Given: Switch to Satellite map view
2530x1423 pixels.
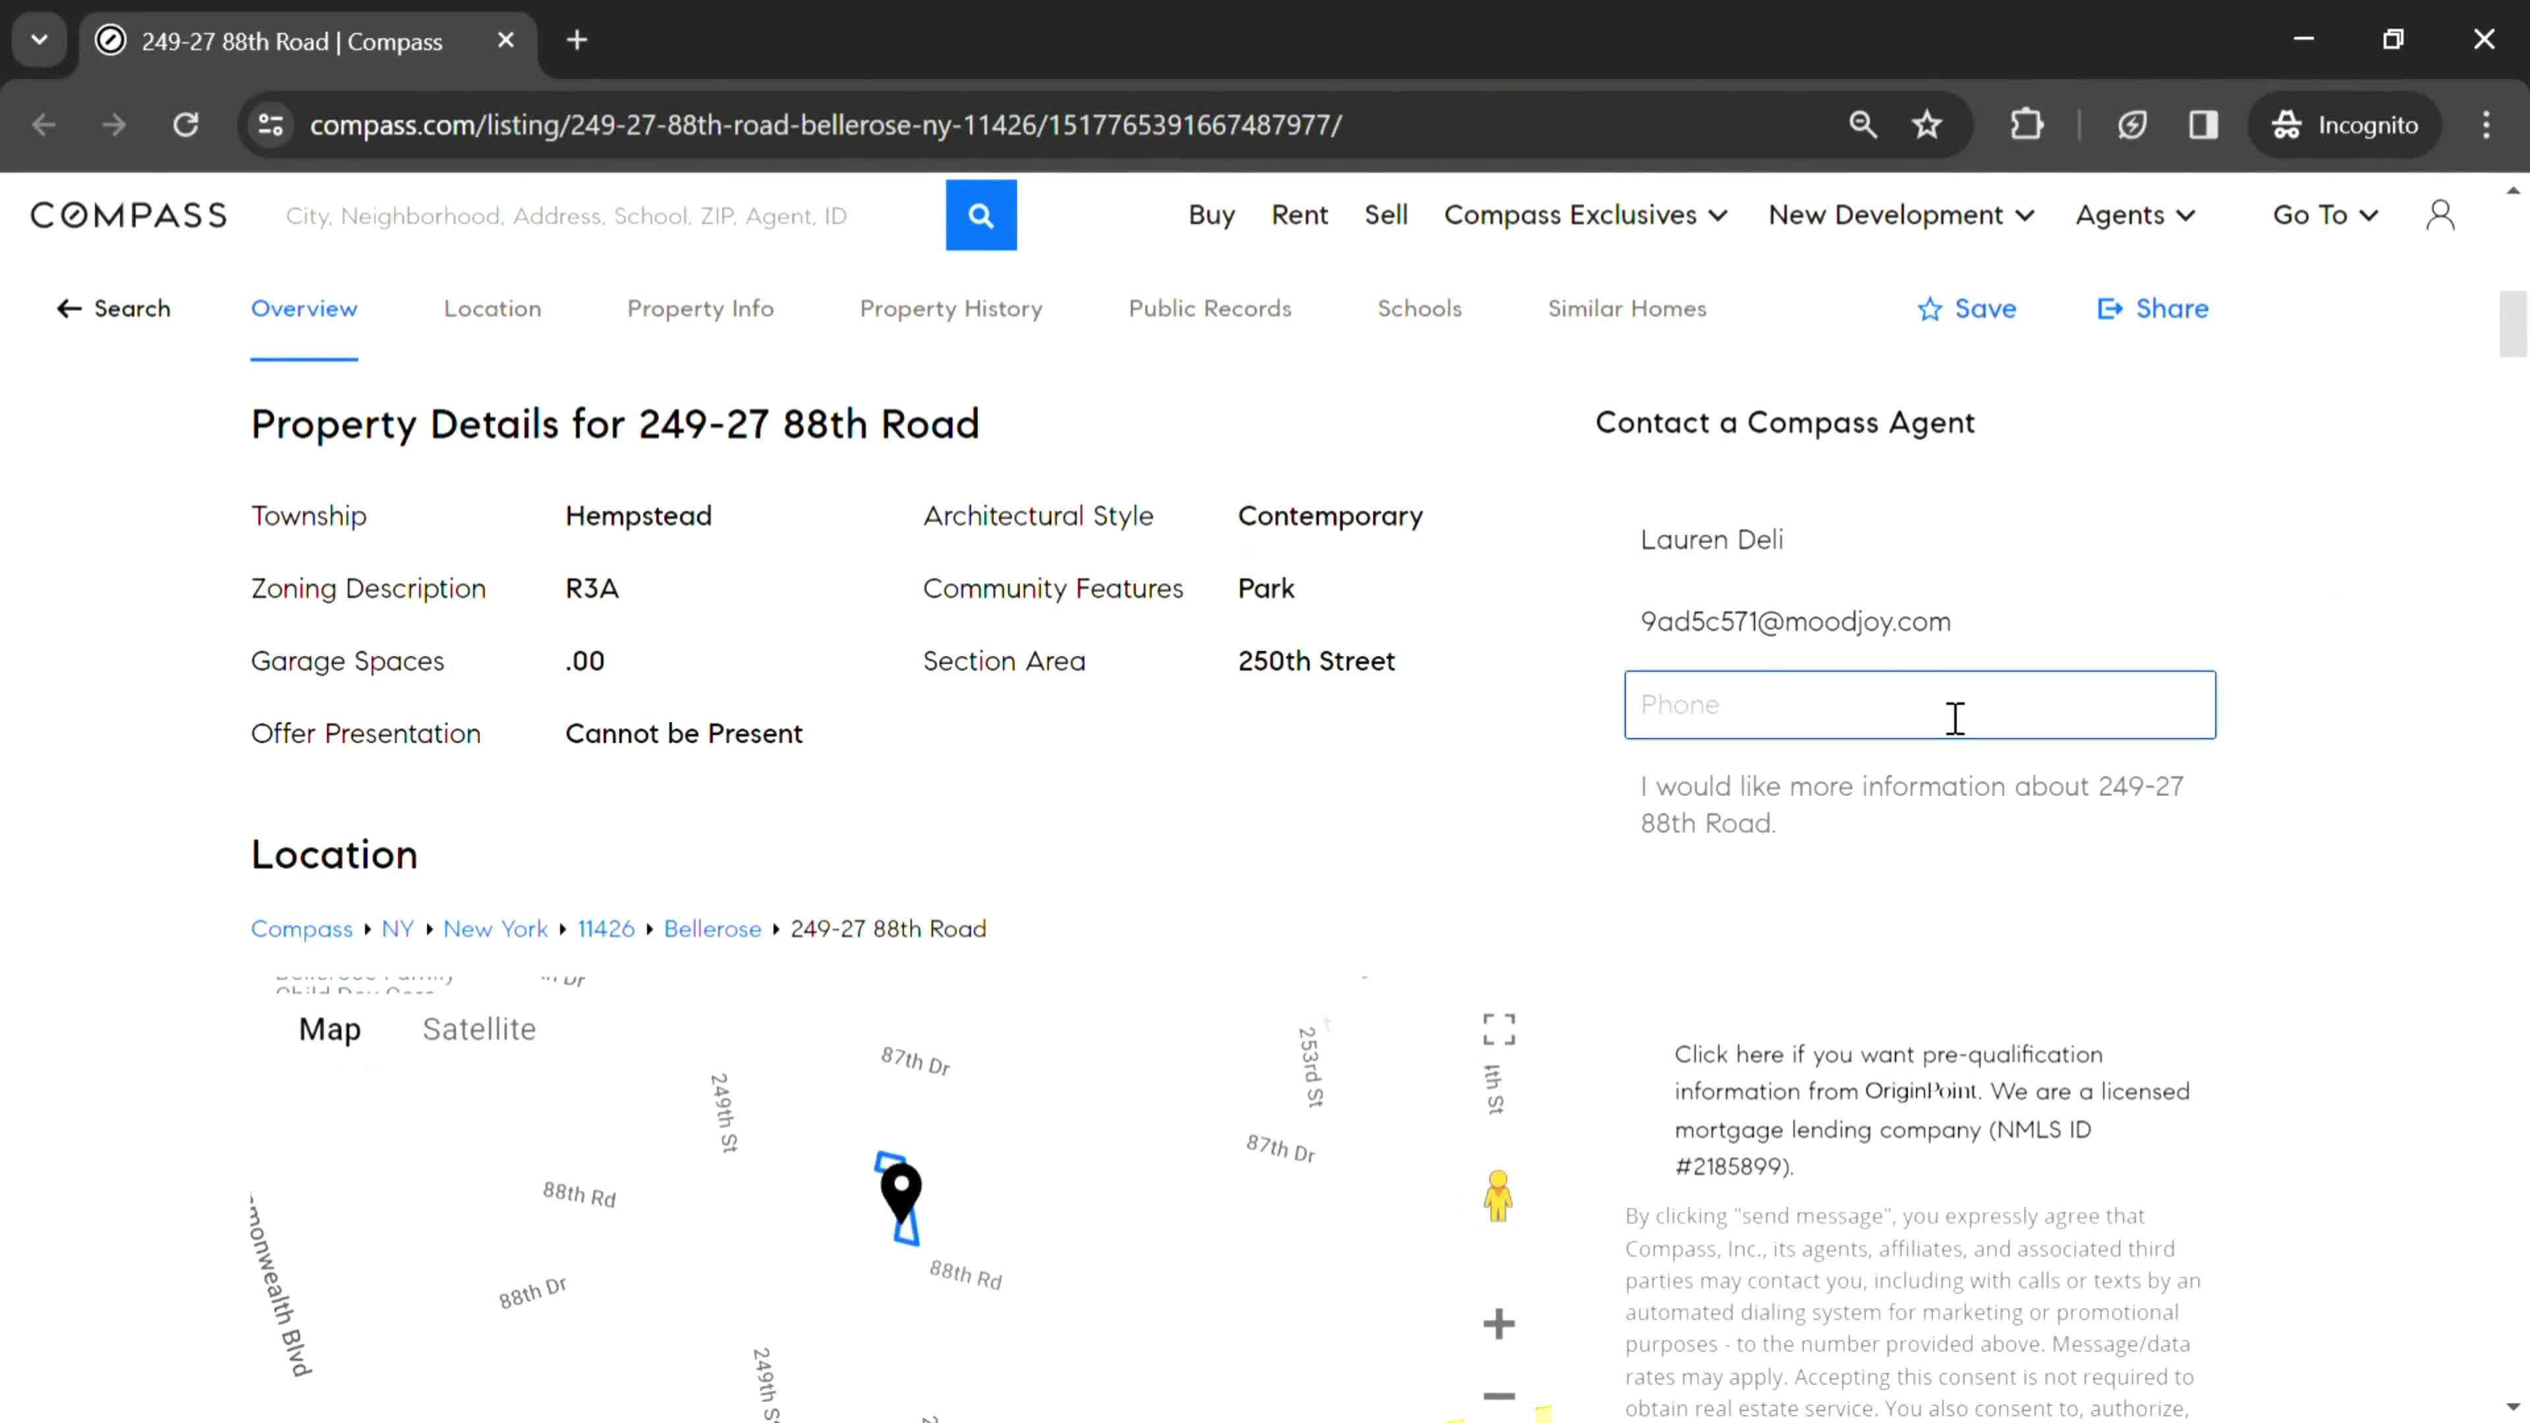Looking at the screenshot, I should coord(478,1028).
